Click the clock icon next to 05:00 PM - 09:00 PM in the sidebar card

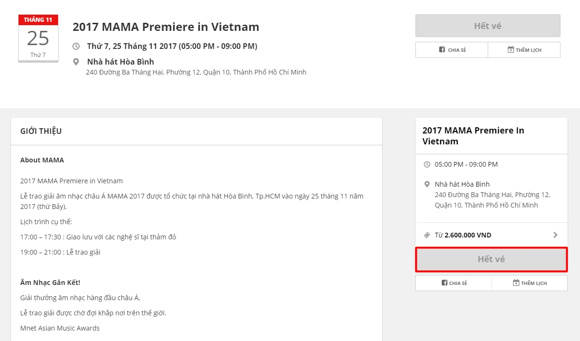click(x=427, y=164)
